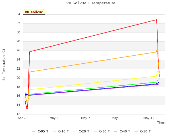Click the 34 y-axis tick label
This screenshot has width=182, height=137.
pos(18,14)
